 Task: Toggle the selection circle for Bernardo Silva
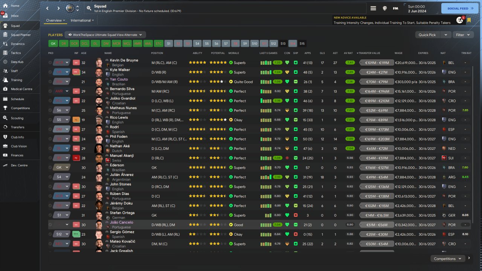pyautogui.click(x=50, y=91)
